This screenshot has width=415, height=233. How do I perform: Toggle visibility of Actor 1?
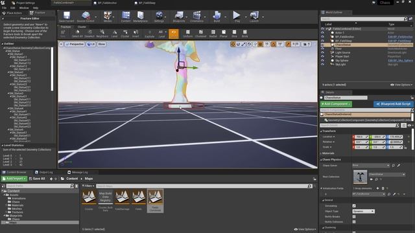322,33
